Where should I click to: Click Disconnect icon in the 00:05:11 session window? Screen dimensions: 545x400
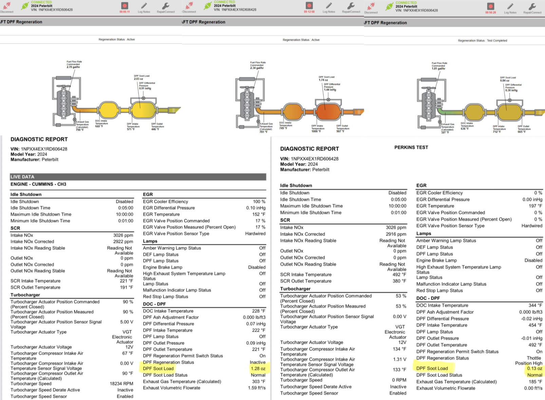7,6
